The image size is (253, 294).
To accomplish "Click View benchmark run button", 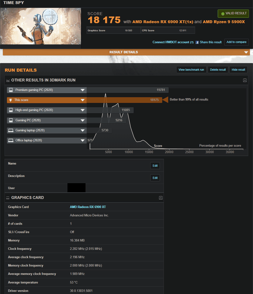I will coord(191,70).
